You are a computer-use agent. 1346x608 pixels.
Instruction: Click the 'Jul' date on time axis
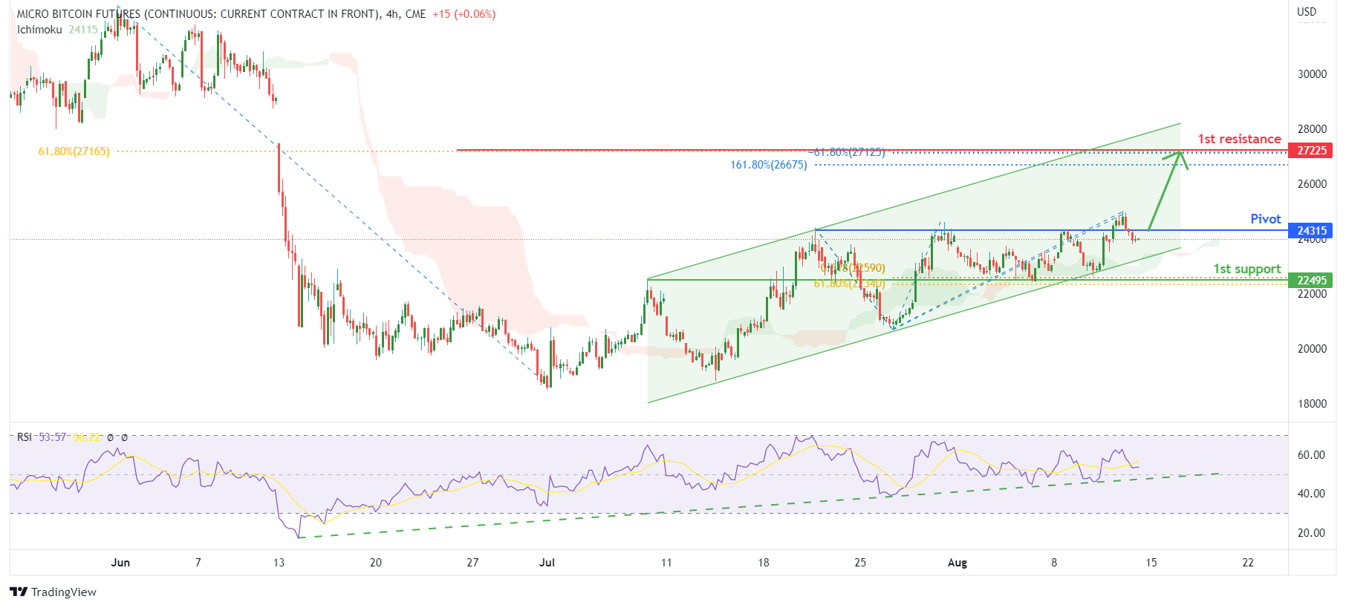click(547, 563)
